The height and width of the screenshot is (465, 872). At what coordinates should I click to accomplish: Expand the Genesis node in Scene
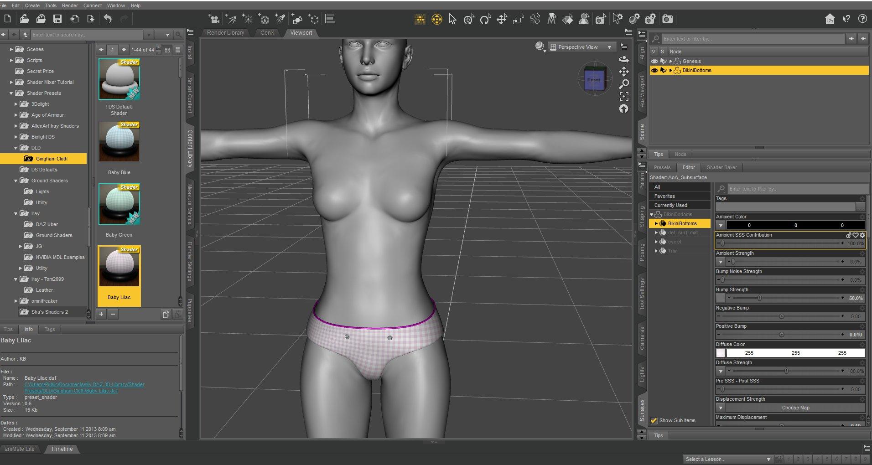[x=670, y=61]
